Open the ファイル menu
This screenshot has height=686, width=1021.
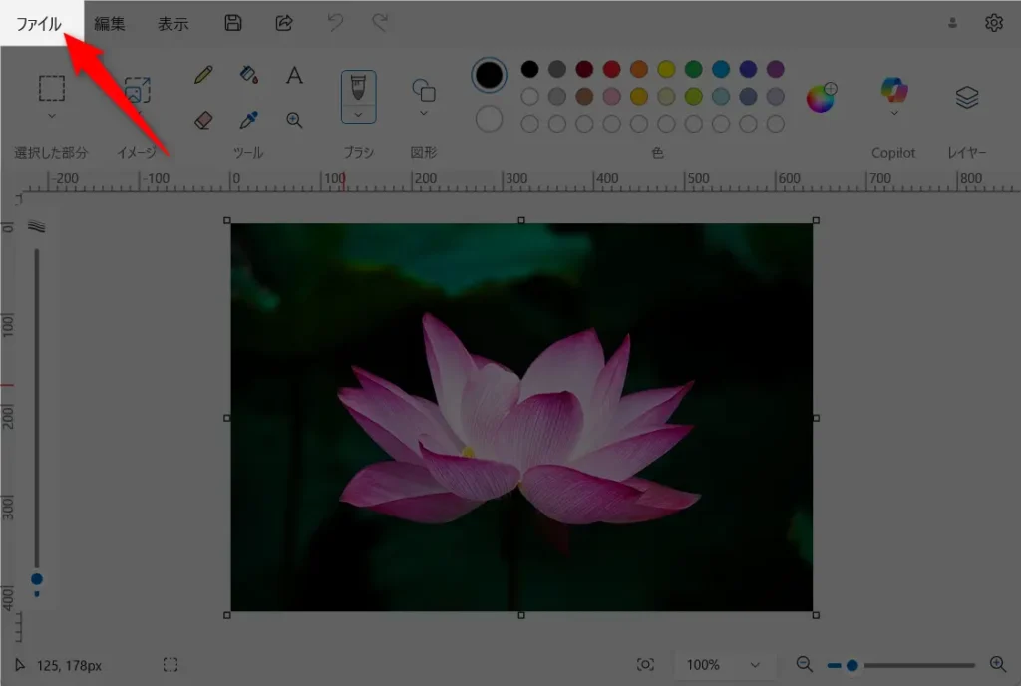tap(39, 23)
